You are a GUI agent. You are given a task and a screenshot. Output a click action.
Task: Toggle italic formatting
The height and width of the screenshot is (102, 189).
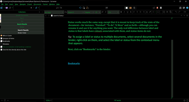124,12
